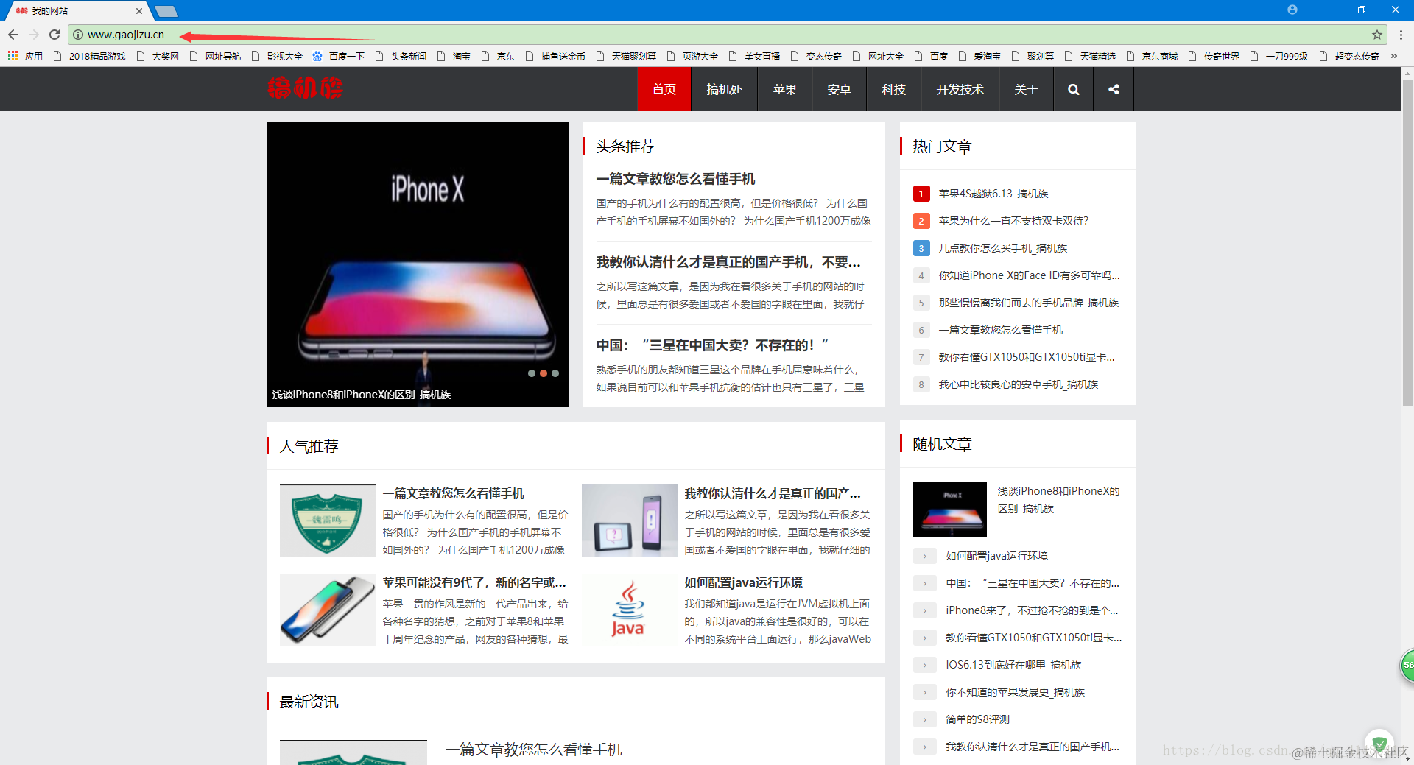
Task: Open the 关于 navigation item
Action: (x=1026, y=89)
